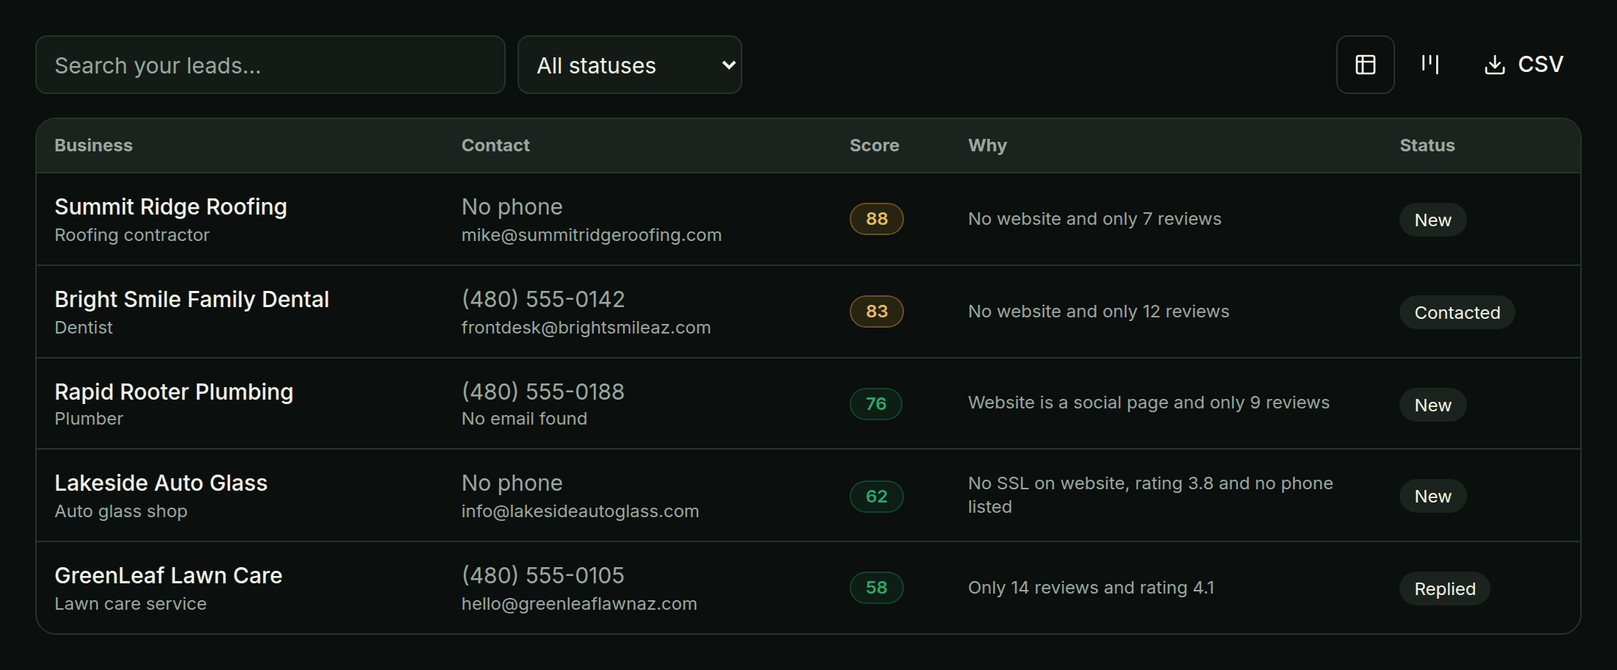1617x670 pixels.
Task: Click the score badge 76
Action: click(876, 404)
